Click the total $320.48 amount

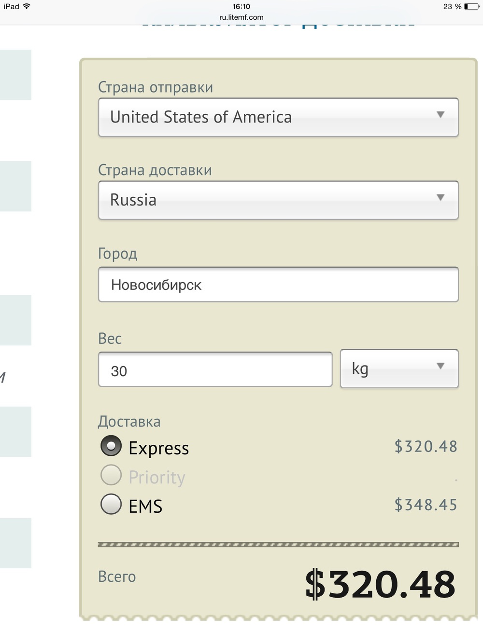click(380, 584)
